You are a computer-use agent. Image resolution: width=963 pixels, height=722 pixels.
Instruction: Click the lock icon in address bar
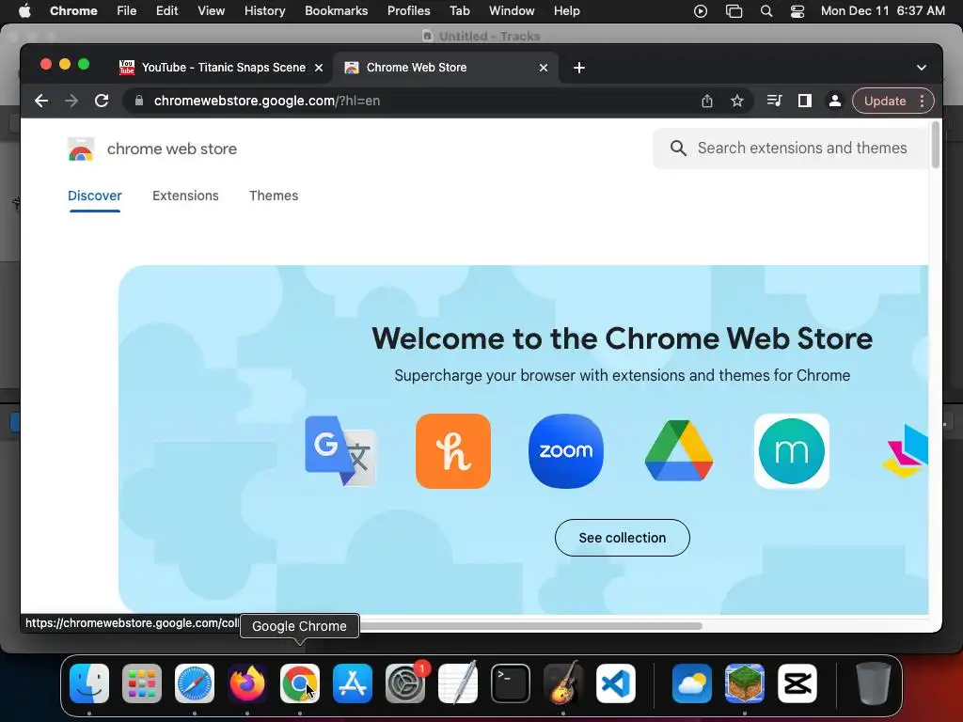[139, 101]
